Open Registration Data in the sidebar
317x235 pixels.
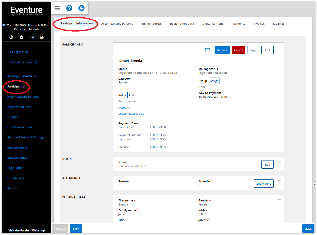pyautogui.click(x=19, y=107)
